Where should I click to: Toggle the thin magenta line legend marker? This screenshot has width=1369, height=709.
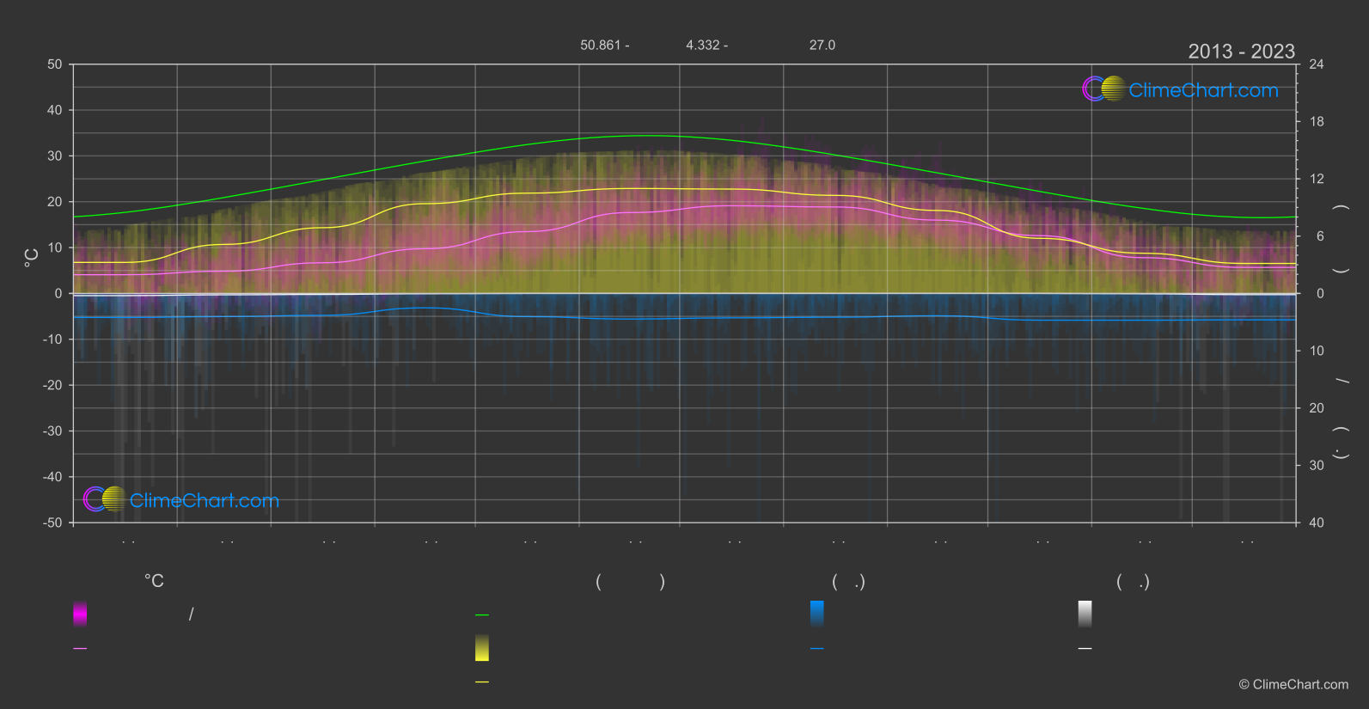coord(80,649)
